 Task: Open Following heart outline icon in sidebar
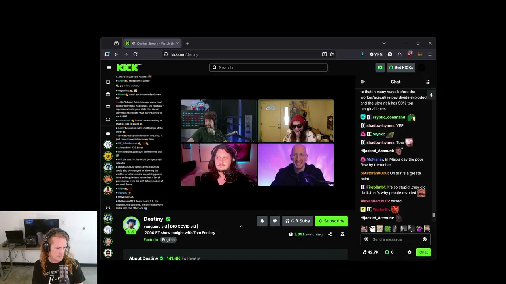click(108, 107)
